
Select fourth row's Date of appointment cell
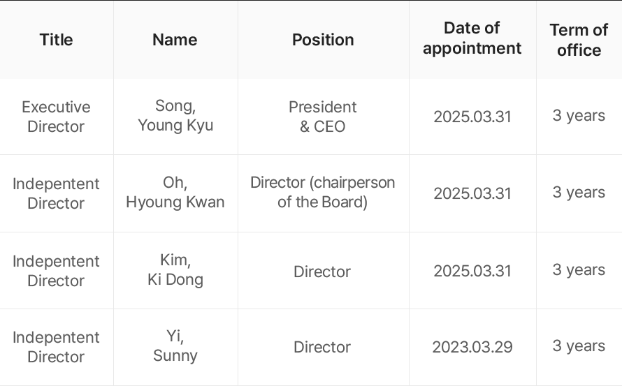(x=472, y=347)
